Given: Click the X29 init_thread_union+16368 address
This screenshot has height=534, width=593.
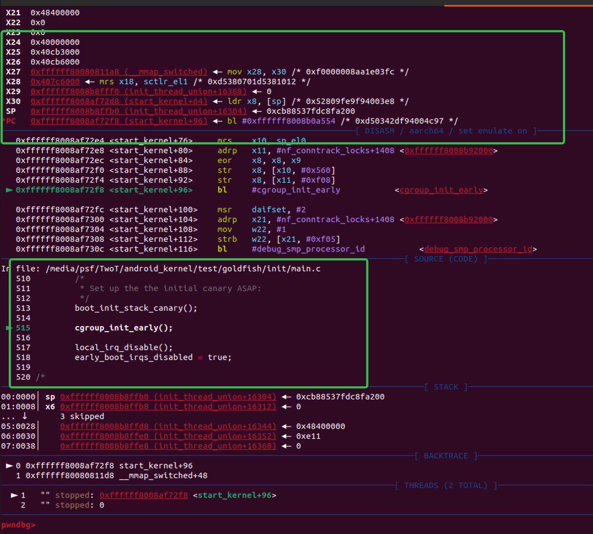Looking at the screenshot, I should coord(139,92).
